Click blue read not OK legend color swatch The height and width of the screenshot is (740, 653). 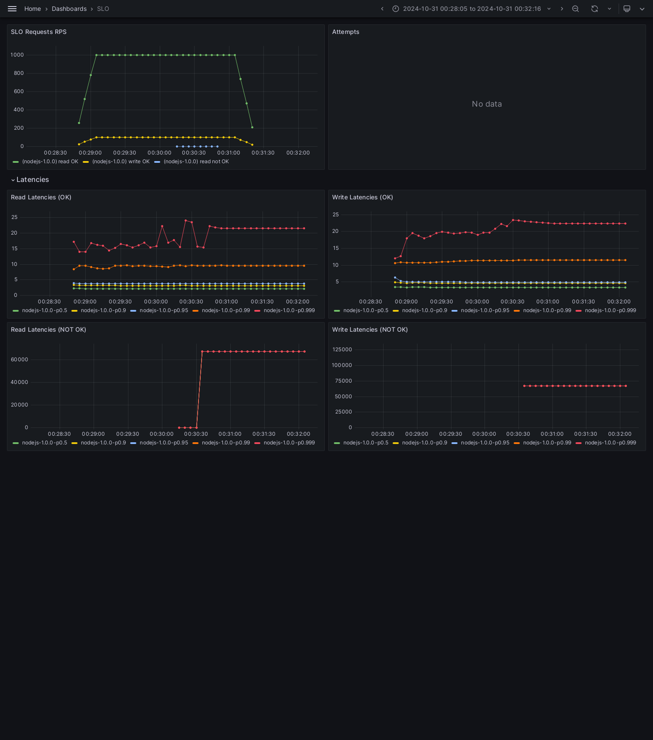tap(157, 162)
